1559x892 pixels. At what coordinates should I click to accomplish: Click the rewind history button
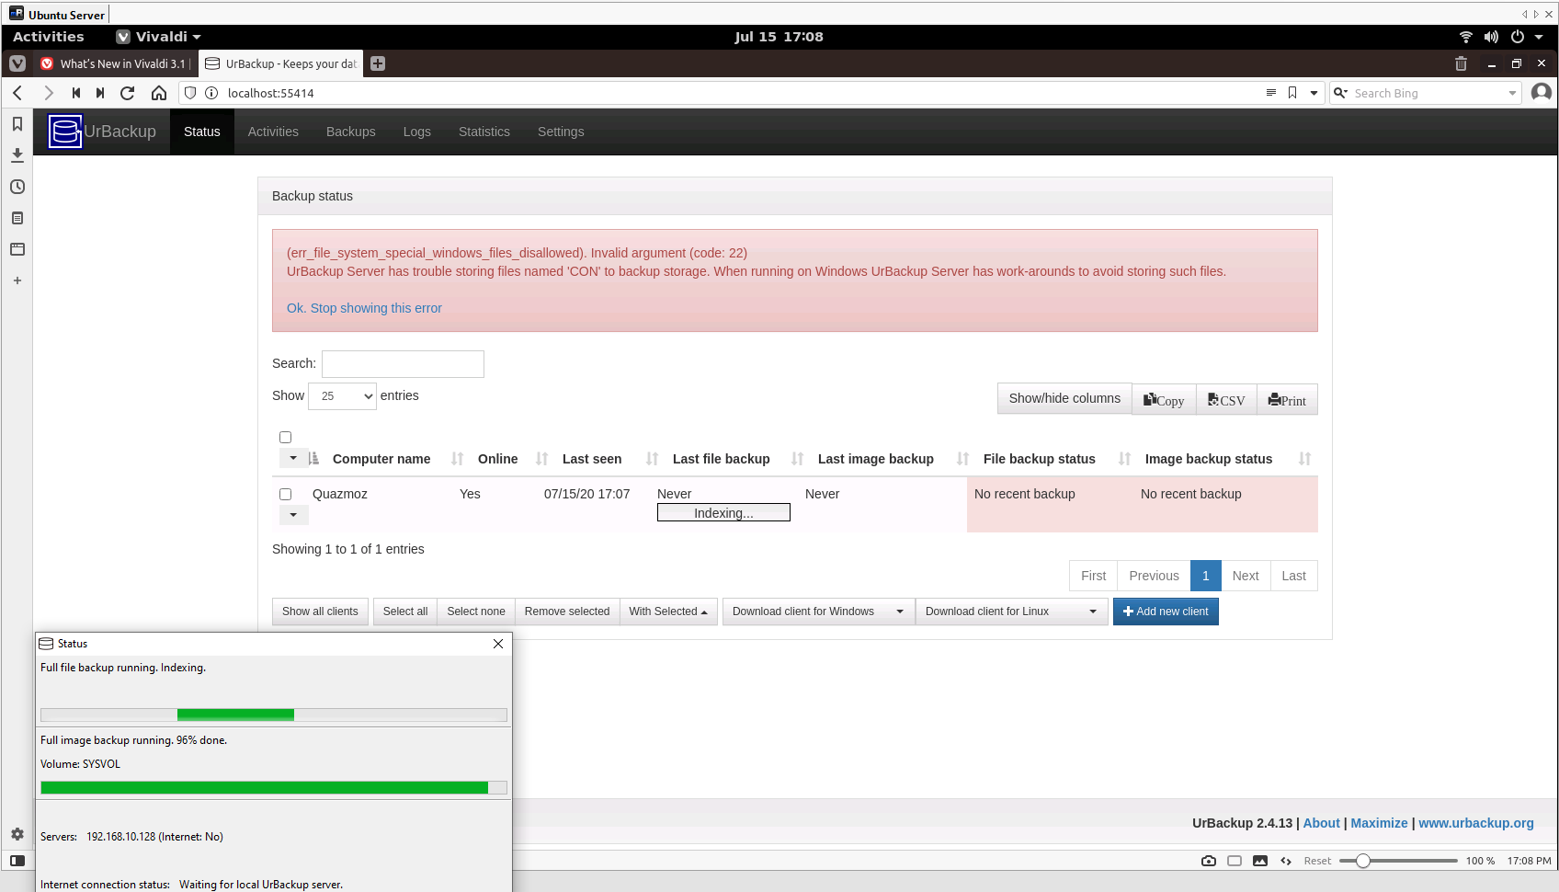point(76,93)
